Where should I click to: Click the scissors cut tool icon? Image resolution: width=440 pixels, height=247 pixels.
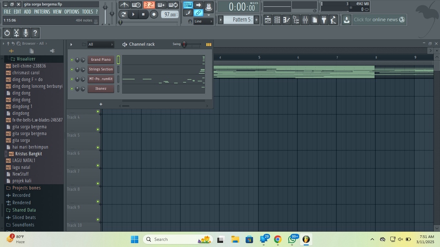point(16,33)
